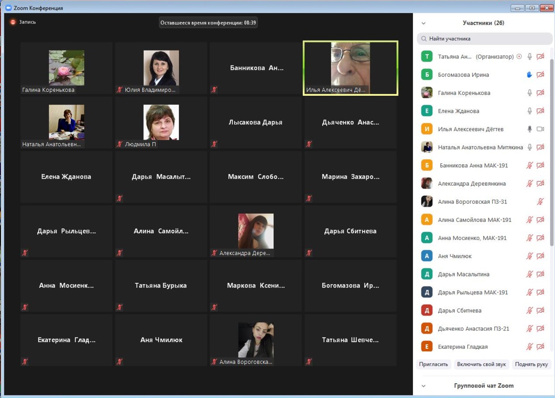Image resolution: width=555 pixels, height=398 pixels.
Task: Select Галина Коренькова's flower video tile
Action: click(x=66, y=68)
